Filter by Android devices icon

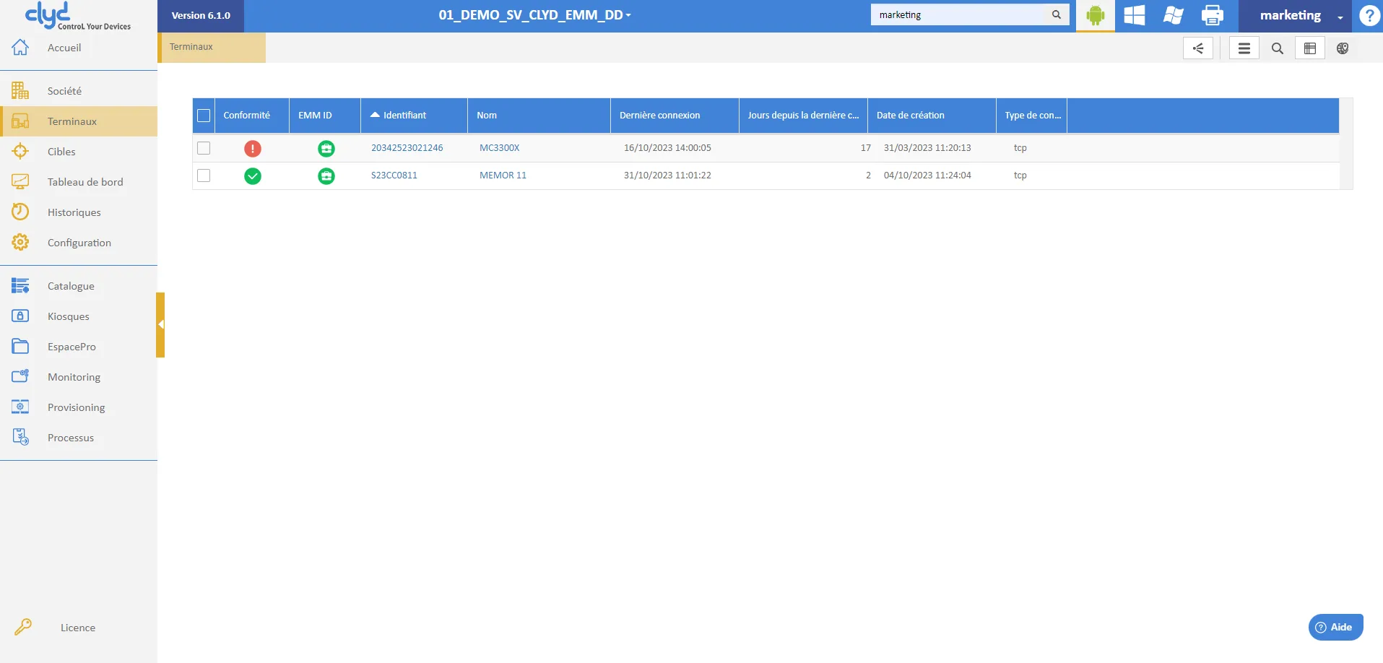click(x=1096, y=15)
